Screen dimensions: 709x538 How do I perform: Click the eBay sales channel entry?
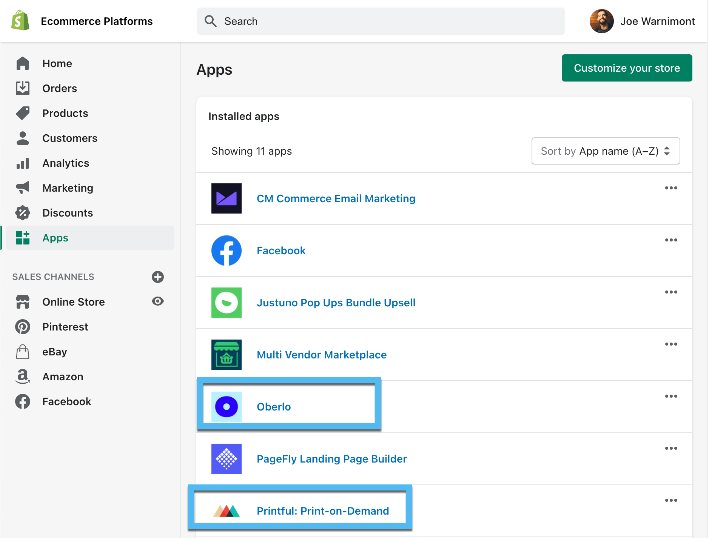[54, 352]
